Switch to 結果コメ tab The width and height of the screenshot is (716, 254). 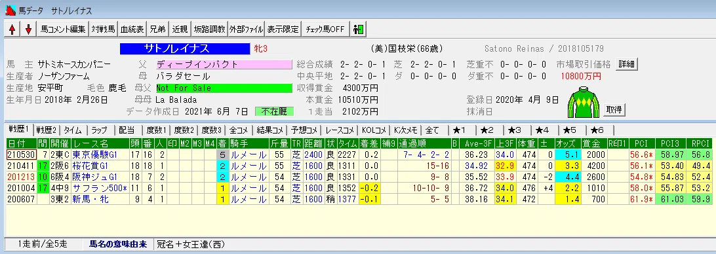click(271, 130)
